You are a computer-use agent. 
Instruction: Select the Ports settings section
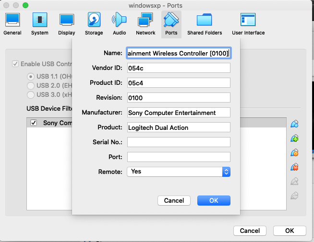point(171,24)
